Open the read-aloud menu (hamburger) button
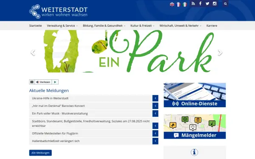The width and height of the screenshot is (255, 159). click(x=32, y=82)
